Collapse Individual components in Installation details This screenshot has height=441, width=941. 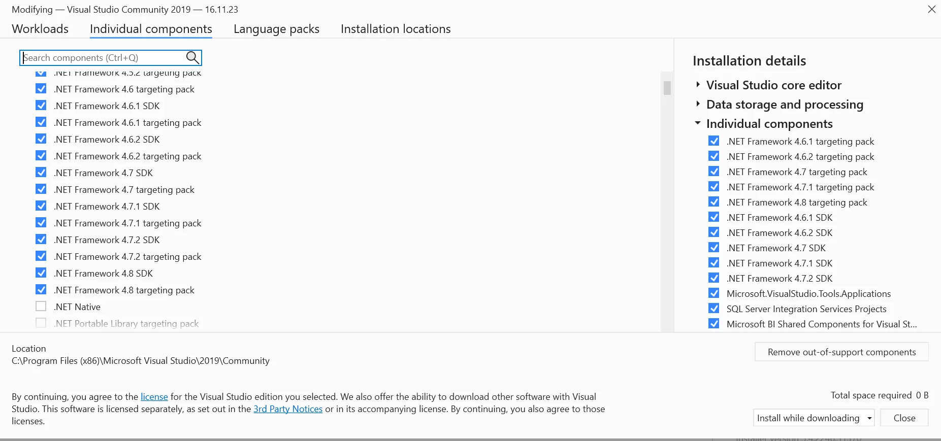click(698, 123)
